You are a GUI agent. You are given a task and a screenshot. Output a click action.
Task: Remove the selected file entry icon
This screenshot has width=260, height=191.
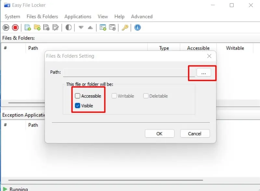[x=46, y=28]
